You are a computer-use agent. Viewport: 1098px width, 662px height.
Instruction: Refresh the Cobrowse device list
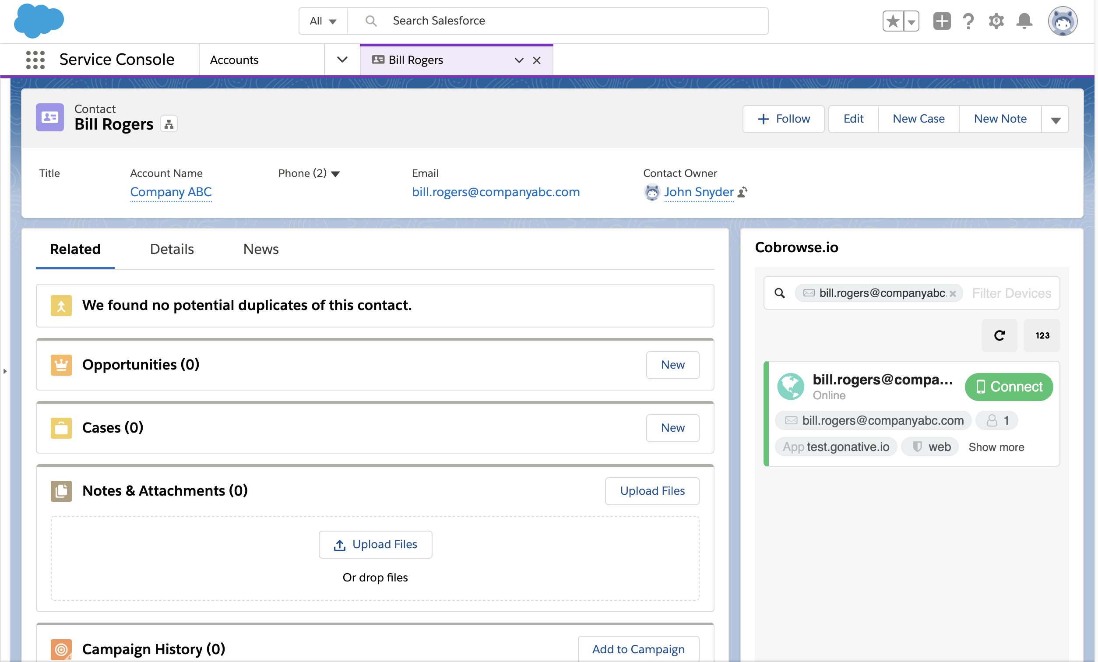[999, 335]
